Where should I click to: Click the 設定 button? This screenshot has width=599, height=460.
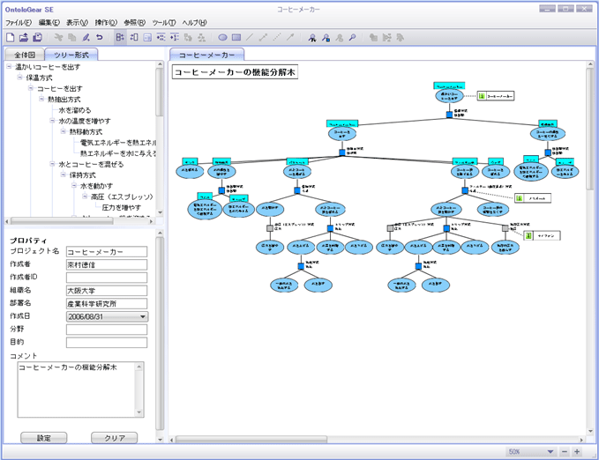(43, 438)
